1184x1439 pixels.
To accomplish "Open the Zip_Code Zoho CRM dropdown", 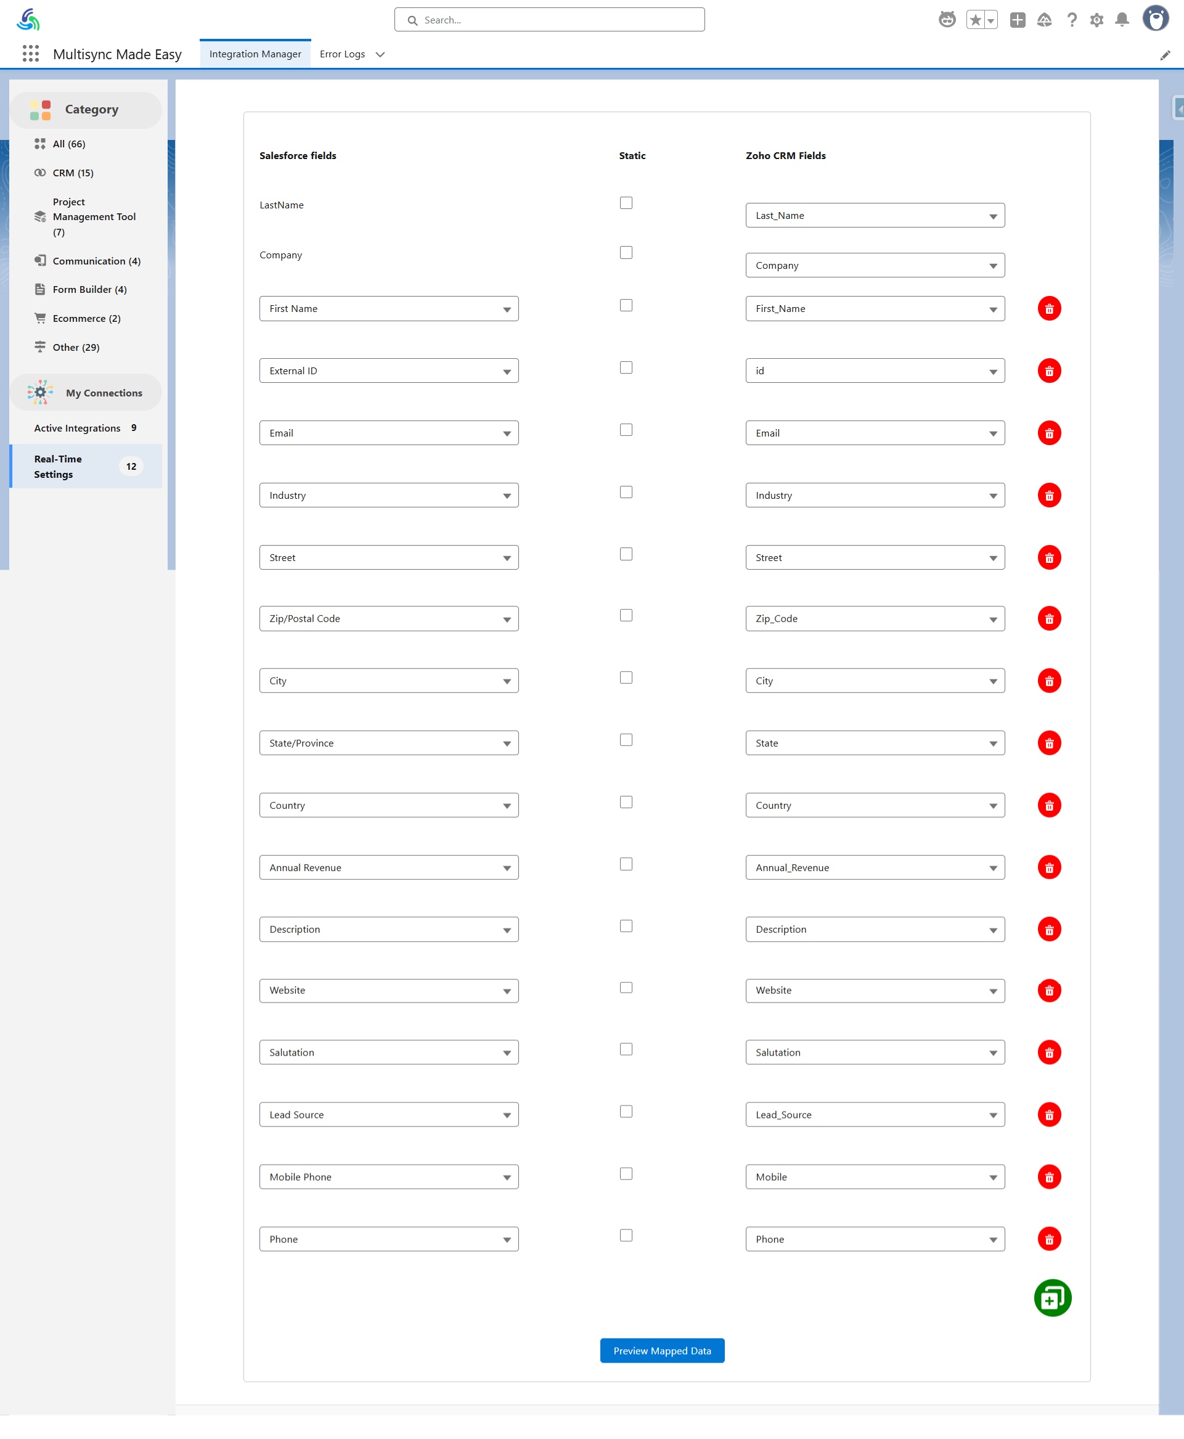I will coord(875,618).
